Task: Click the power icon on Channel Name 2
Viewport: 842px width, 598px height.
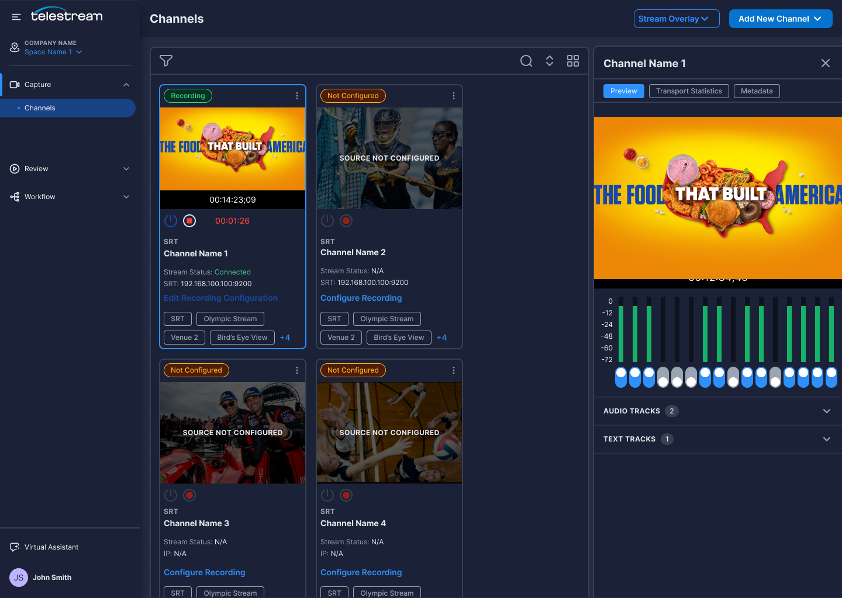Action: pyautogui.click(x=327, y=221)
